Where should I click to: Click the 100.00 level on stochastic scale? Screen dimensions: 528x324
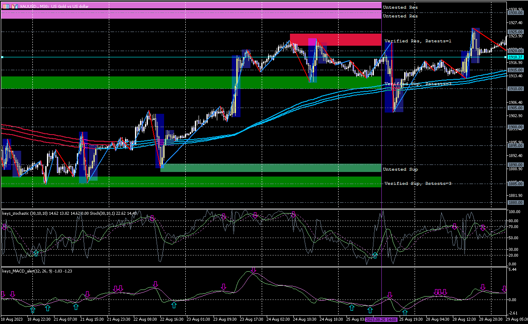click(515, 212)
